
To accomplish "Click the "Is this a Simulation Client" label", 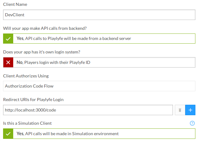I will point(27,123).
